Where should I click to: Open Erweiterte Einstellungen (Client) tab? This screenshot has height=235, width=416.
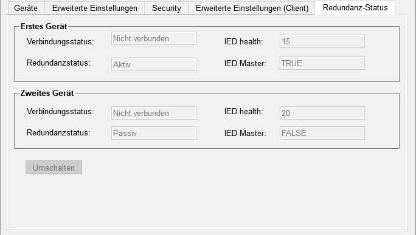pyautogui.click(x=252, y=8)
